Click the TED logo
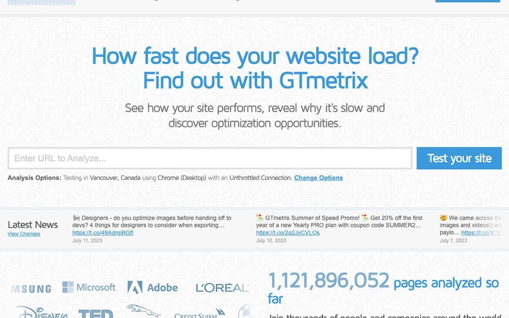This screenshot has width=509, height=318. pos(96,314)
